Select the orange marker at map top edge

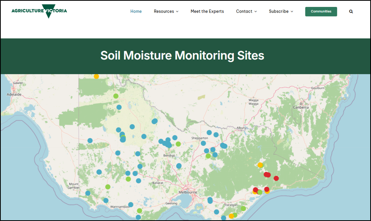(x=96, y=76)
